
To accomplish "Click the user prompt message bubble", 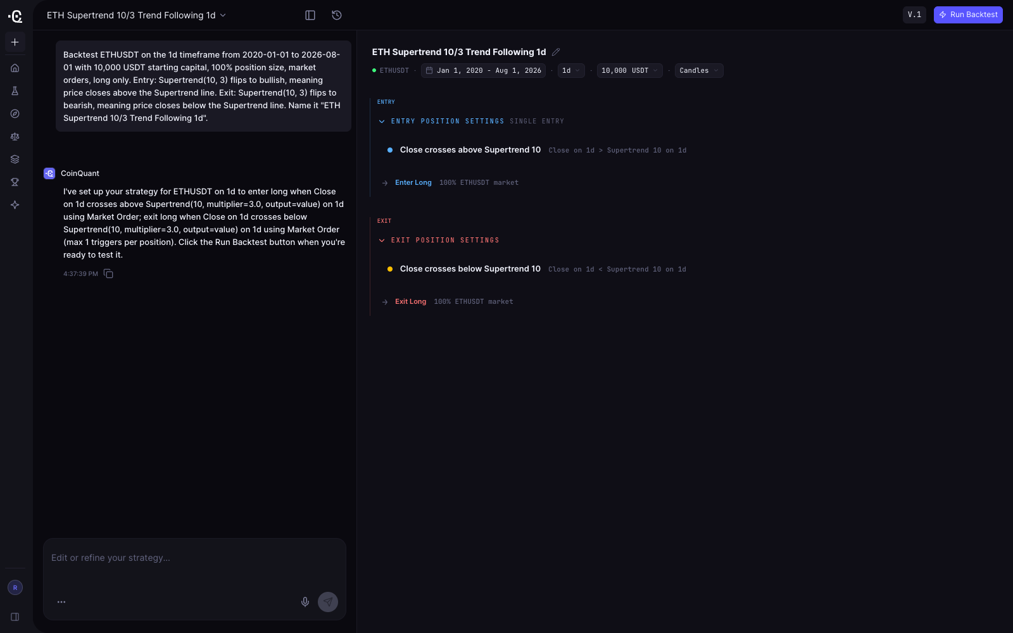I will (x=203, y=86).
